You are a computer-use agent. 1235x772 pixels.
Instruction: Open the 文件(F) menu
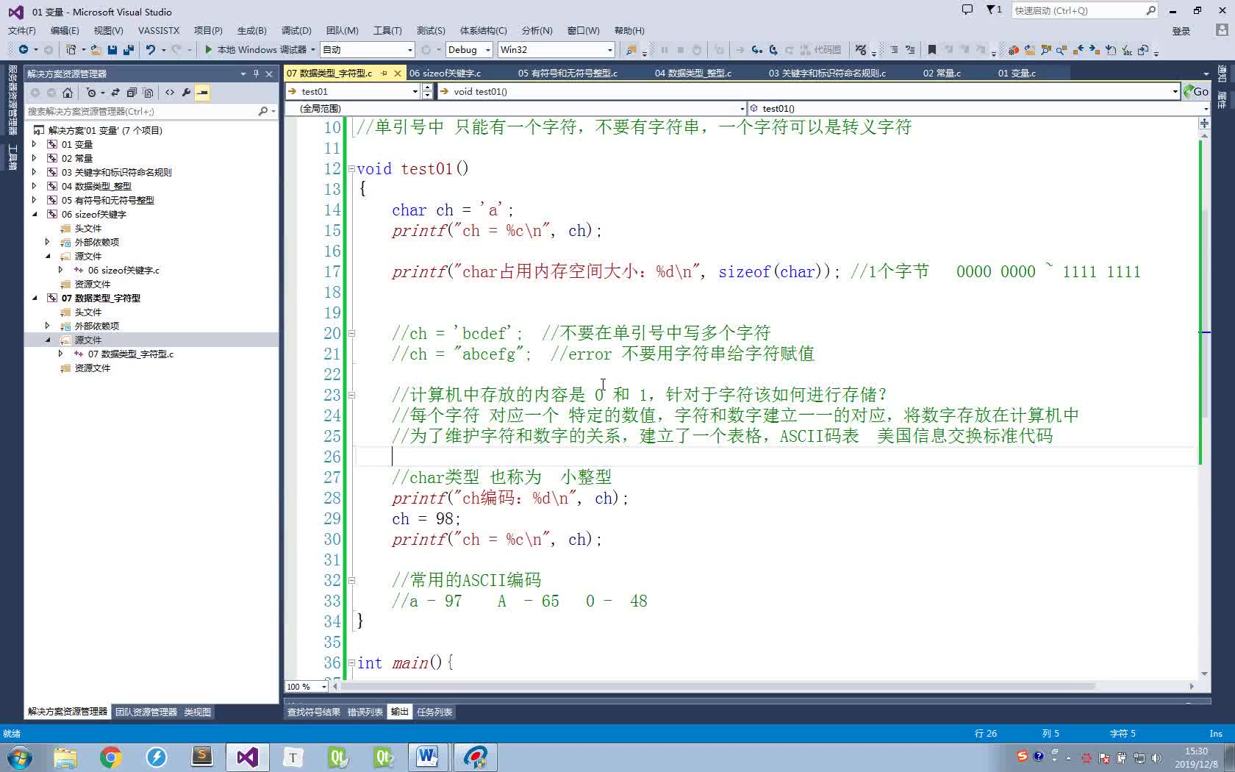tap(21, 31)
